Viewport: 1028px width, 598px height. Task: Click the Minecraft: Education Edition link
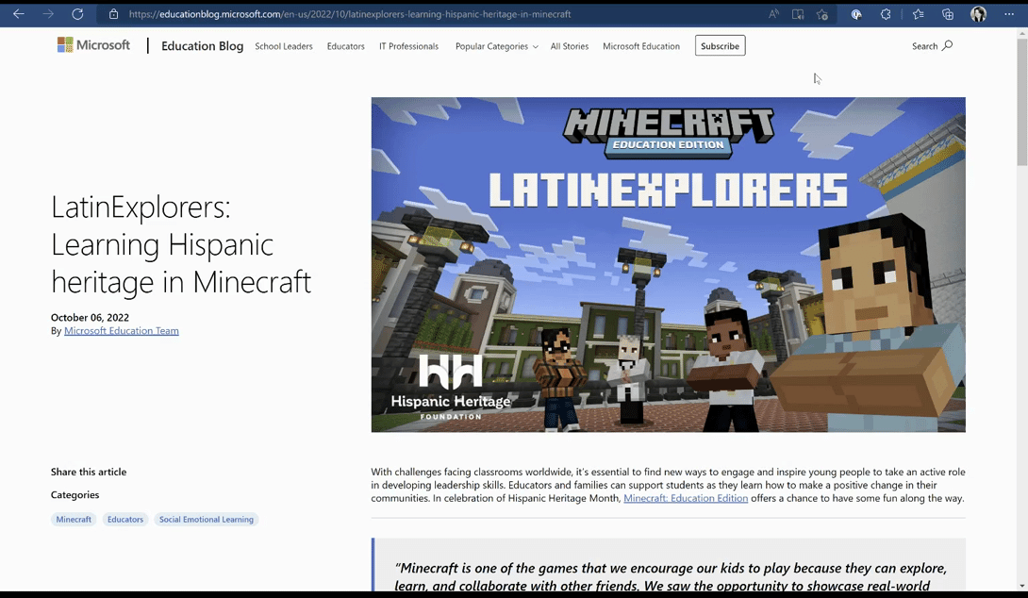click(686, 498)
